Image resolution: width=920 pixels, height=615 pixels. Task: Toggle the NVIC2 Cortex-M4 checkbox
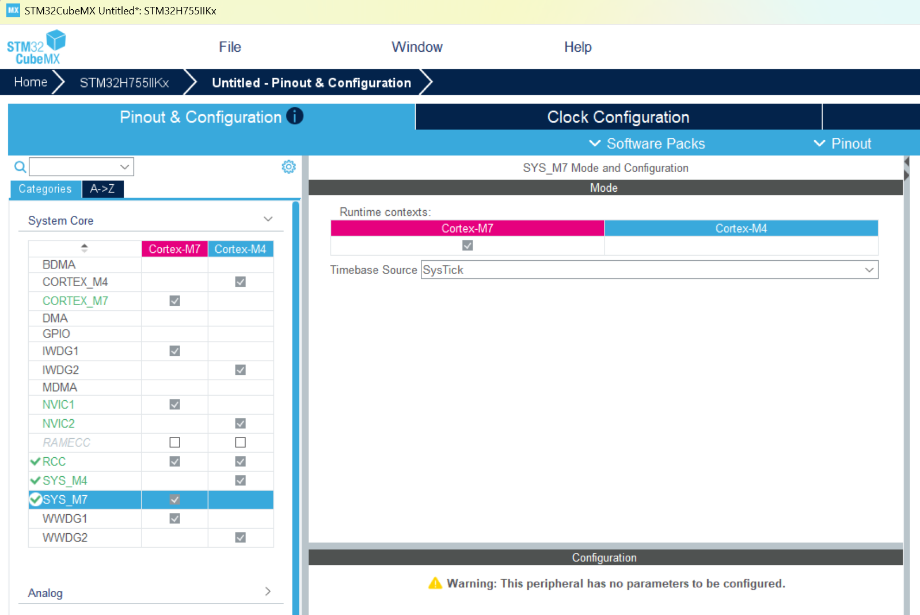tap(241, 423)
